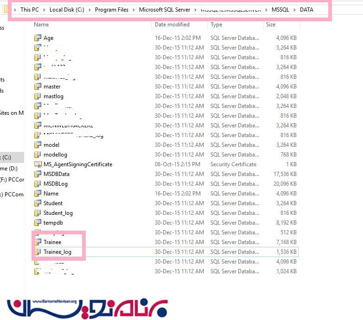The width and height of the screenshot is (363, 320).
Task: Click the 2,048 KB size of mastlog
Action: pyautogui.click(x=287, y=96)
